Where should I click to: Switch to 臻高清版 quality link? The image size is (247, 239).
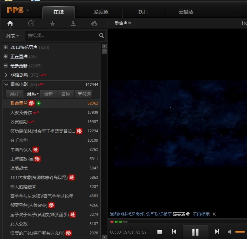click(x=181, y=214)
